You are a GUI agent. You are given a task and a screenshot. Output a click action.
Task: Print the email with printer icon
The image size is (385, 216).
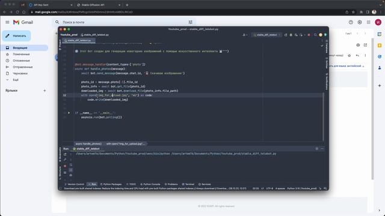pyautogui.click(x=358, y=45)
